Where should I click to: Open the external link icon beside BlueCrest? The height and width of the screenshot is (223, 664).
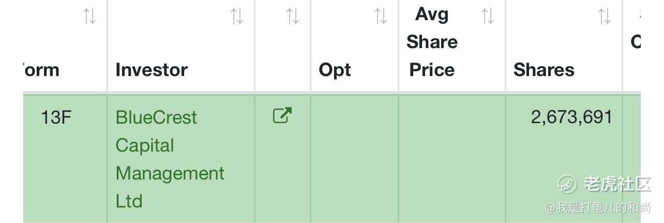click(282, 115)
